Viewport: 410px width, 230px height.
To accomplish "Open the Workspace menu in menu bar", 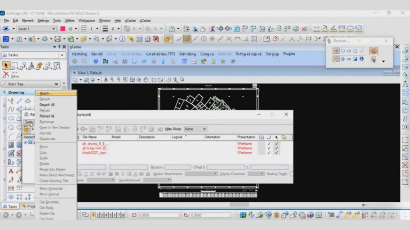I will [86, 21].
